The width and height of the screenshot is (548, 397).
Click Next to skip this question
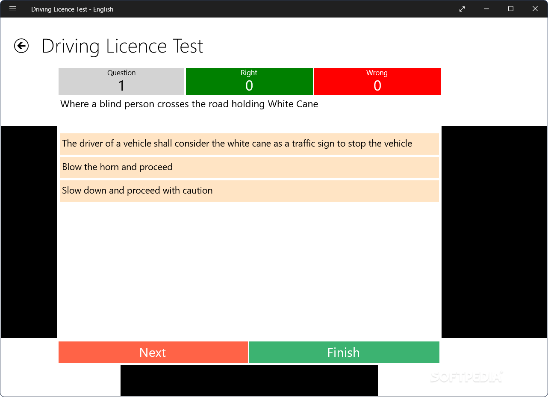[x=153, y=352]
